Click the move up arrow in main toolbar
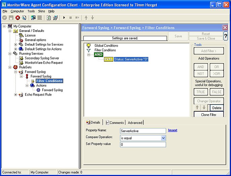Viewport: 231px width, 176px height. point(86,18)
